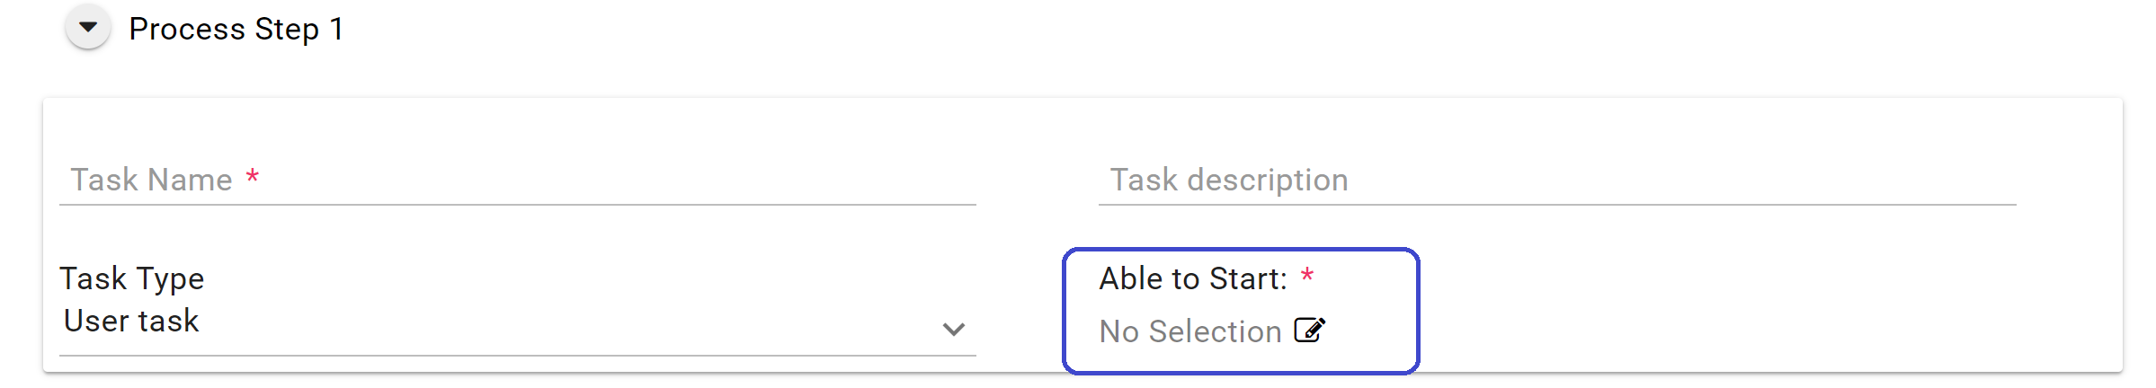Click the No Selection text
Image resolution: width=2156 pixels, height=388 pixels.
pyautogui.click(x=1189, y=331)
